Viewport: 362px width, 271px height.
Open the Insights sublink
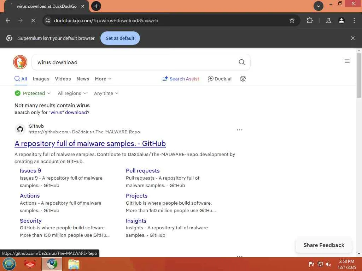click(136, 221)
